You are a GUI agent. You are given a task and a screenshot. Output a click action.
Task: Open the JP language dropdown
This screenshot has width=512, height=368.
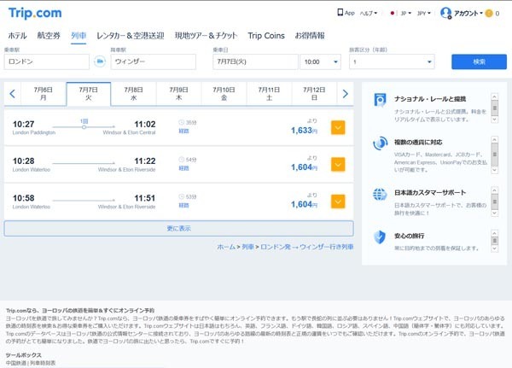(x=406, y=14)
